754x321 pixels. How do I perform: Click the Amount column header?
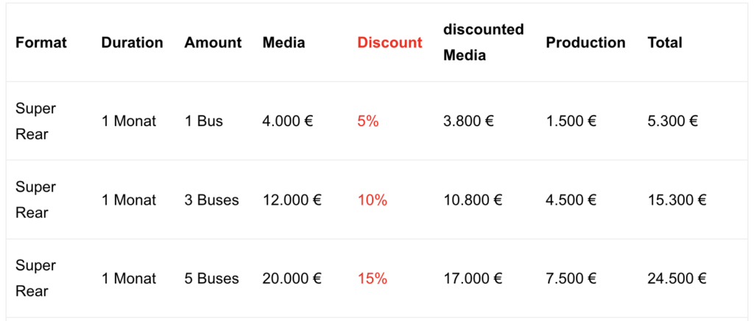[x=213, y=43]
